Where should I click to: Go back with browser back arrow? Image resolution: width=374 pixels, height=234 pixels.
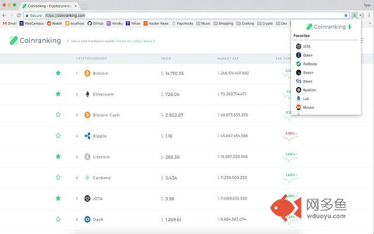4,15
